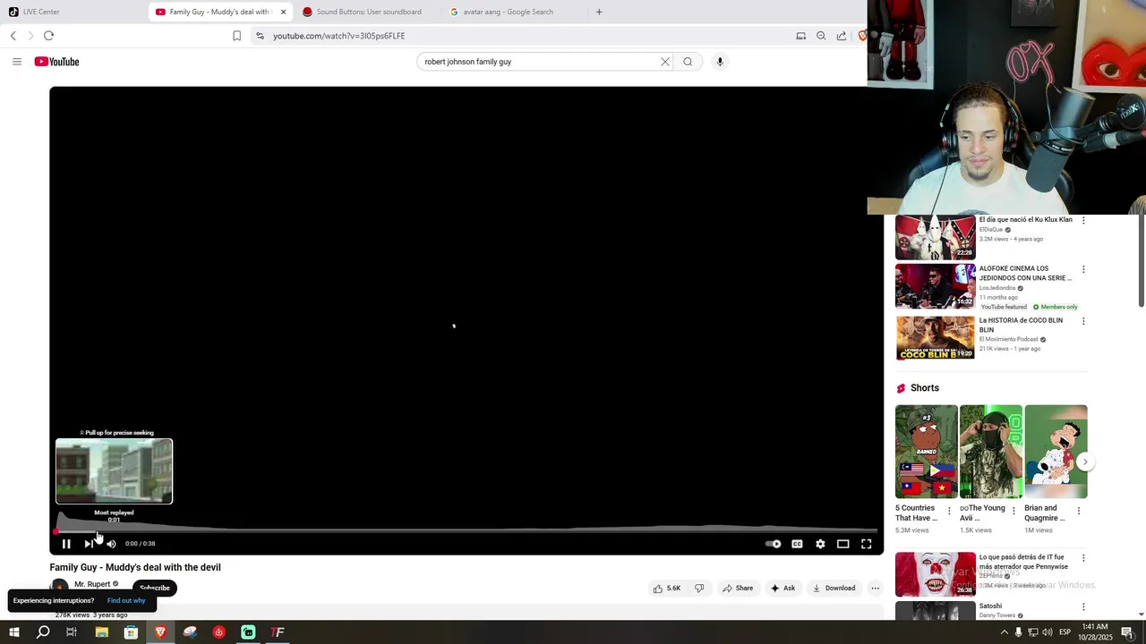Open the Mr. Rupert channel name
Screen dimensions: 1146x644
(x=92, y=584)
